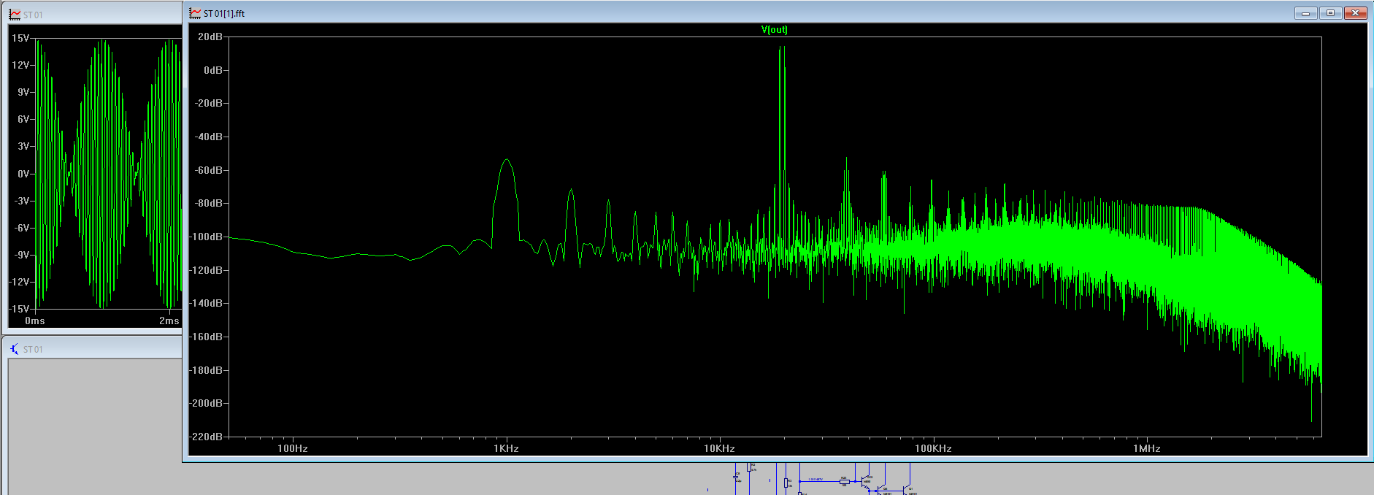Screen dimensions: 1374x495
Task: Click the ST01 waveform window's title icon
Action: point(15,15)
